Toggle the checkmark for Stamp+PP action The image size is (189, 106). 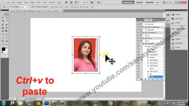click(138, 30)
